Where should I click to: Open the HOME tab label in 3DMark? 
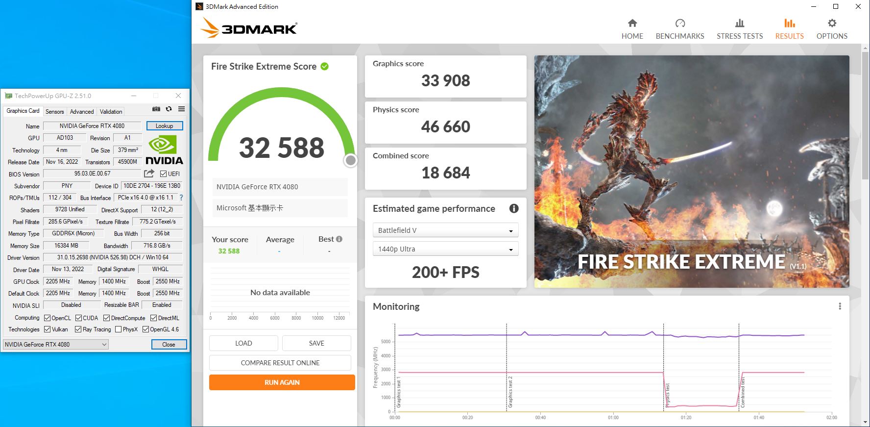pyautogui.click(x=632, y=36)
